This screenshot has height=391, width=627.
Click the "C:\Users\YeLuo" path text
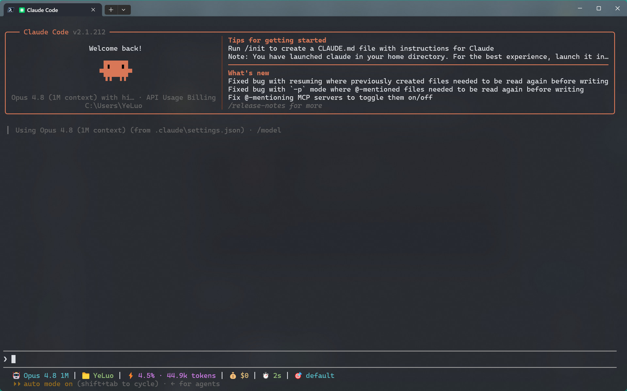[x=114, y=106]
